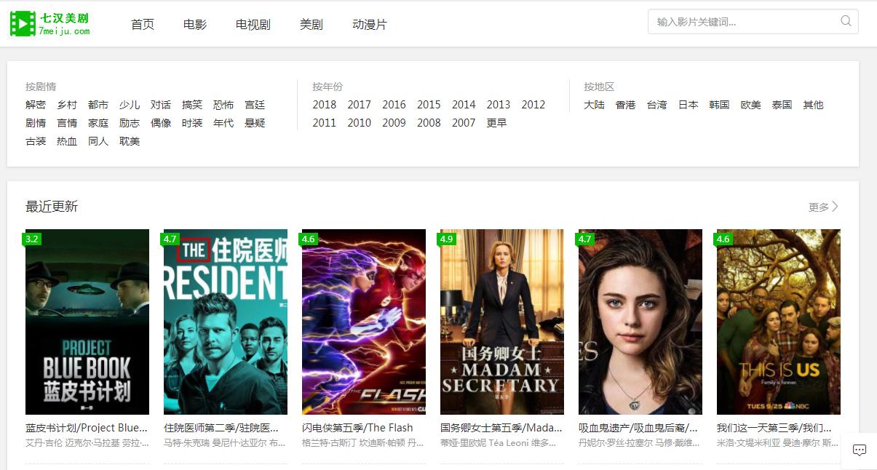Filter by genre 少儿

click(x=130, y=105)
